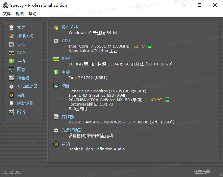
Task: Click the optical disc icon in summary panel
Action: 56,130
